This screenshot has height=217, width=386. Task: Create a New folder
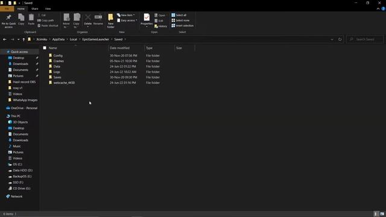(110, 21)
